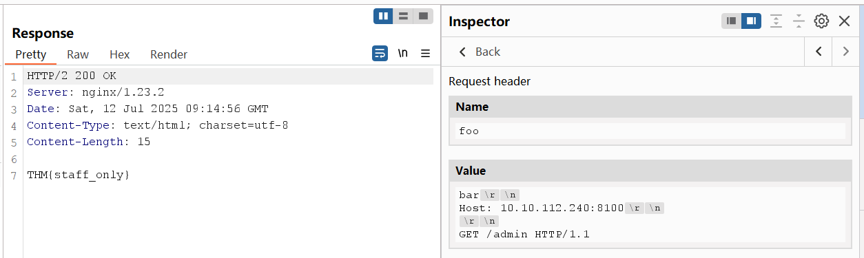This screenshot has width=864, height=258.
Task: Close the Inspector panel
Action: pyautogui.click(x=845, y=21)
